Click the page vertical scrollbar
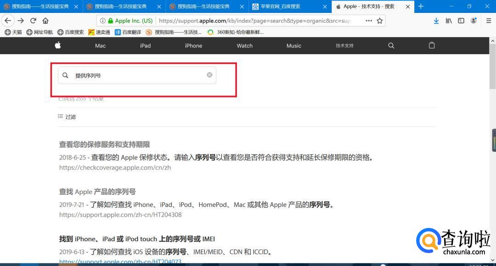The image size is (496, 266). pos(492,67)
